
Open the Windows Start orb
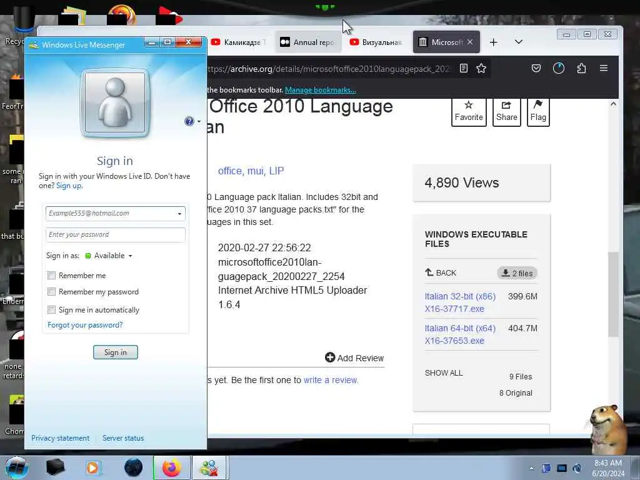tap(16, 467)
